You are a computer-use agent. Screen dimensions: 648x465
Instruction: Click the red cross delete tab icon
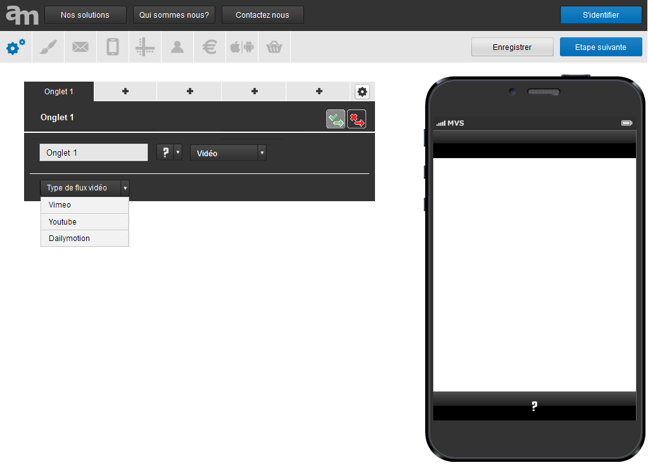pyautogui.click(x=357, y=119)
